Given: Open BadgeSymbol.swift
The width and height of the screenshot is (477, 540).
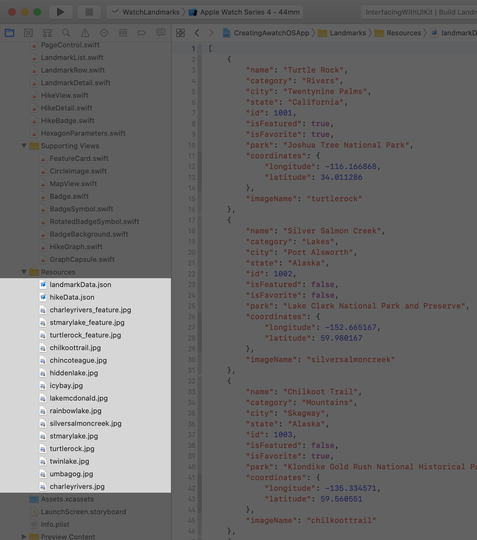Looking at the screenshot, I should pyautogui.click(x=81, y=209).
